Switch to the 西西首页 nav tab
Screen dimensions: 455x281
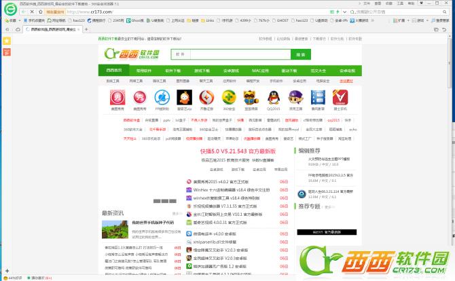tap(114, 71)
